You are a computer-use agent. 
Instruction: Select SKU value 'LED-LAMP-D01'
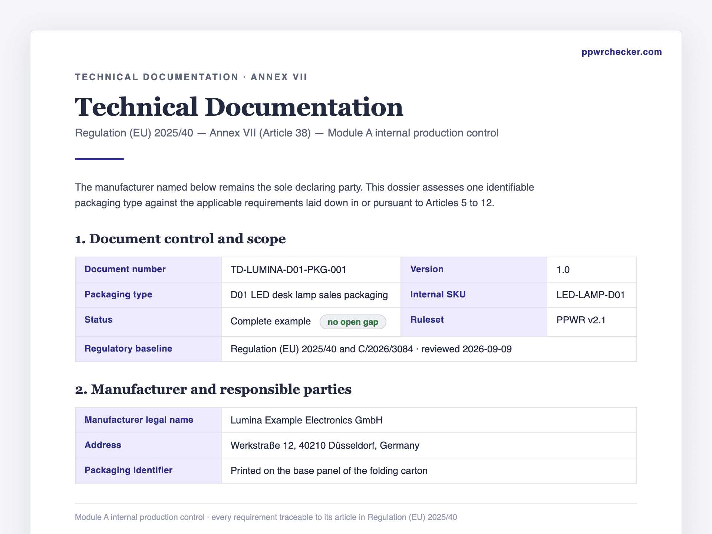click(590, 295)
